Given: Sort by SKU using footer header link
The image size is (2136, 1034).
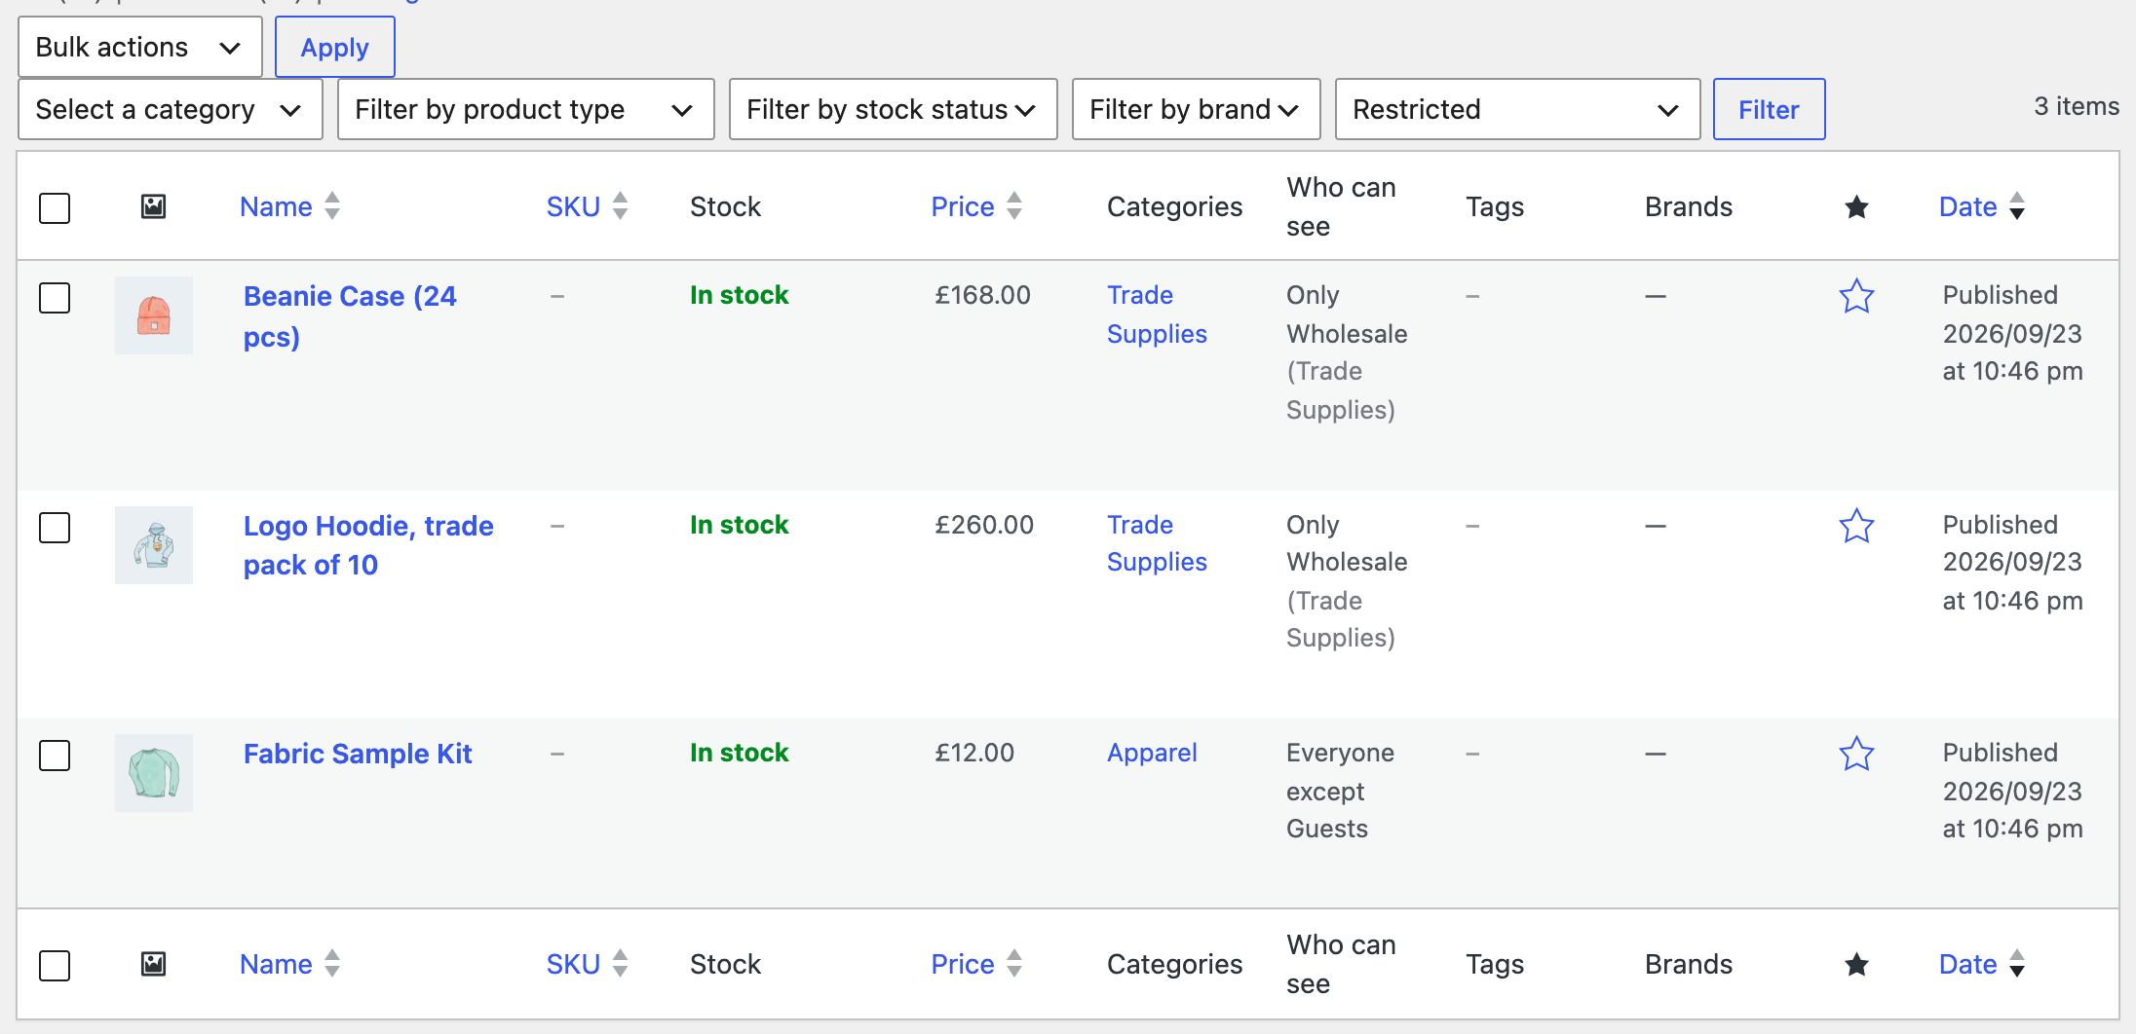Looking at the screenshot, I should [x=587, y=964].
